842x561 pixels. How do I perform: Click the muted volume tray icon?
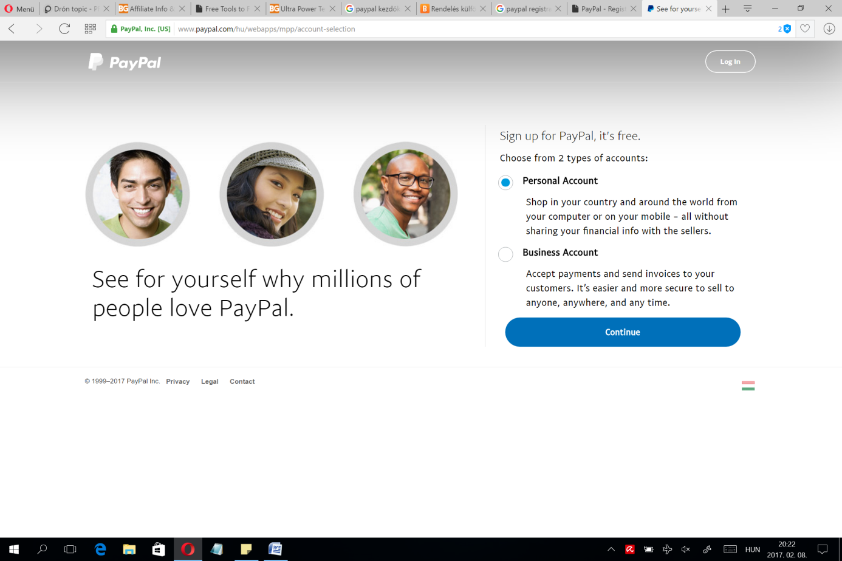(x=686, y=549)
